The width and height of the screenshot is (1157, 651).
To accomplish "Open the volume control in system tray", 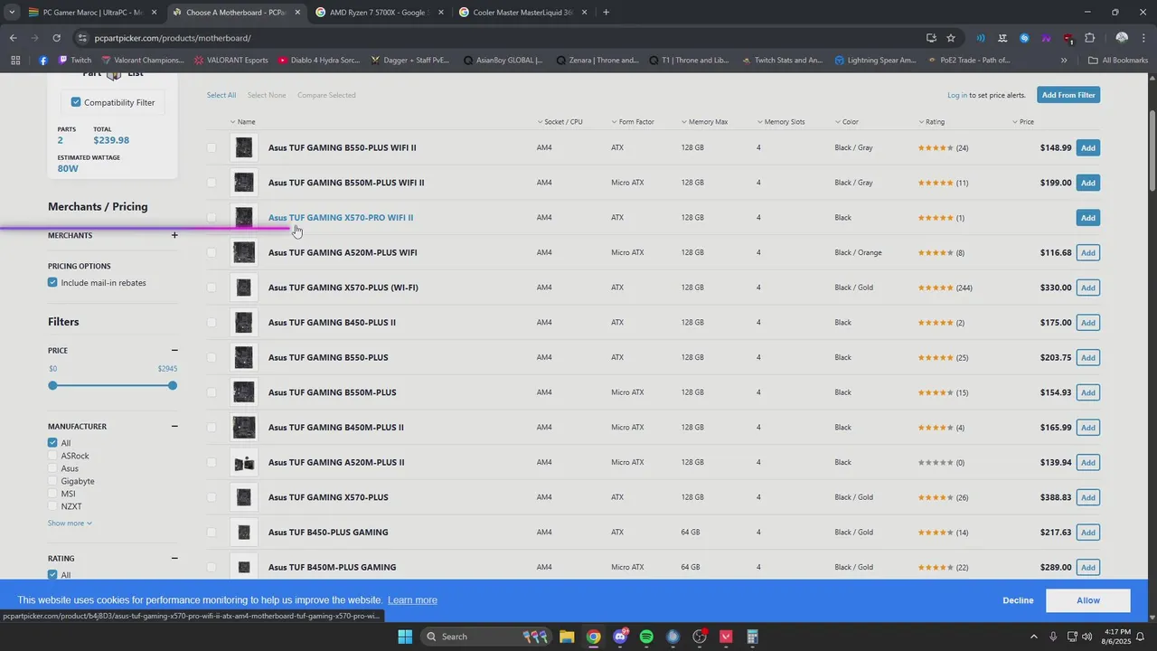I will click(x=1086, y=637).
